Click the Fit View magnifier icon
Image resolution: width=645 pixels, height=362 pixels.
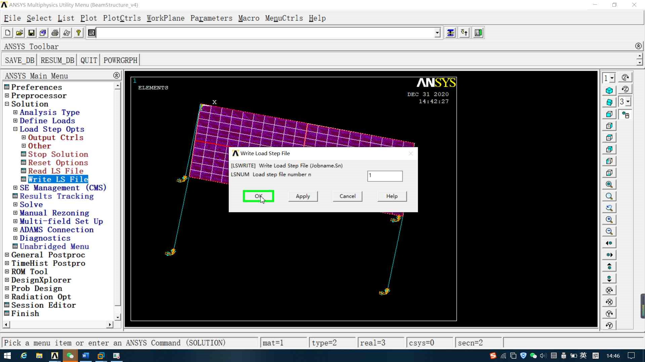[x=609, y=184]
